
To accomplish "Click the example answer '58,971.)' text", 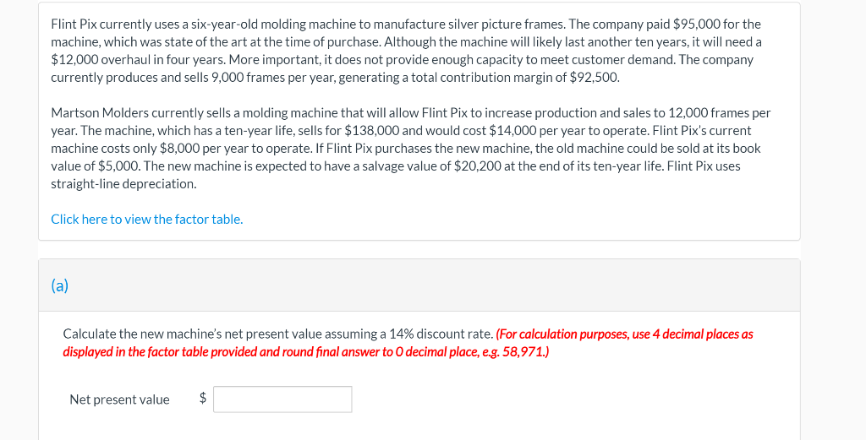I will [x=526, y=352].
